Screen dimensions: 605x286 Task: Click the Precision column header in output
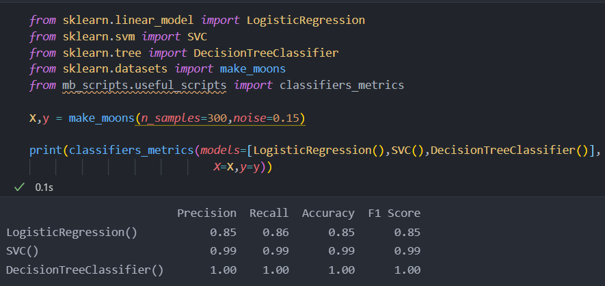206,213
